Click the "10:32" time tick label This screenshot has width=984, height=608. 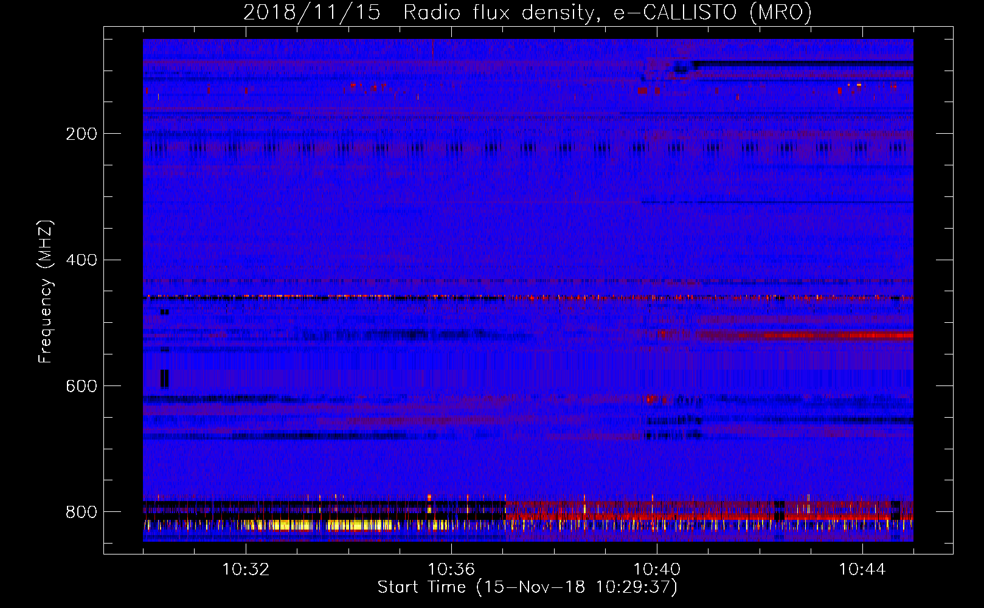246,570
